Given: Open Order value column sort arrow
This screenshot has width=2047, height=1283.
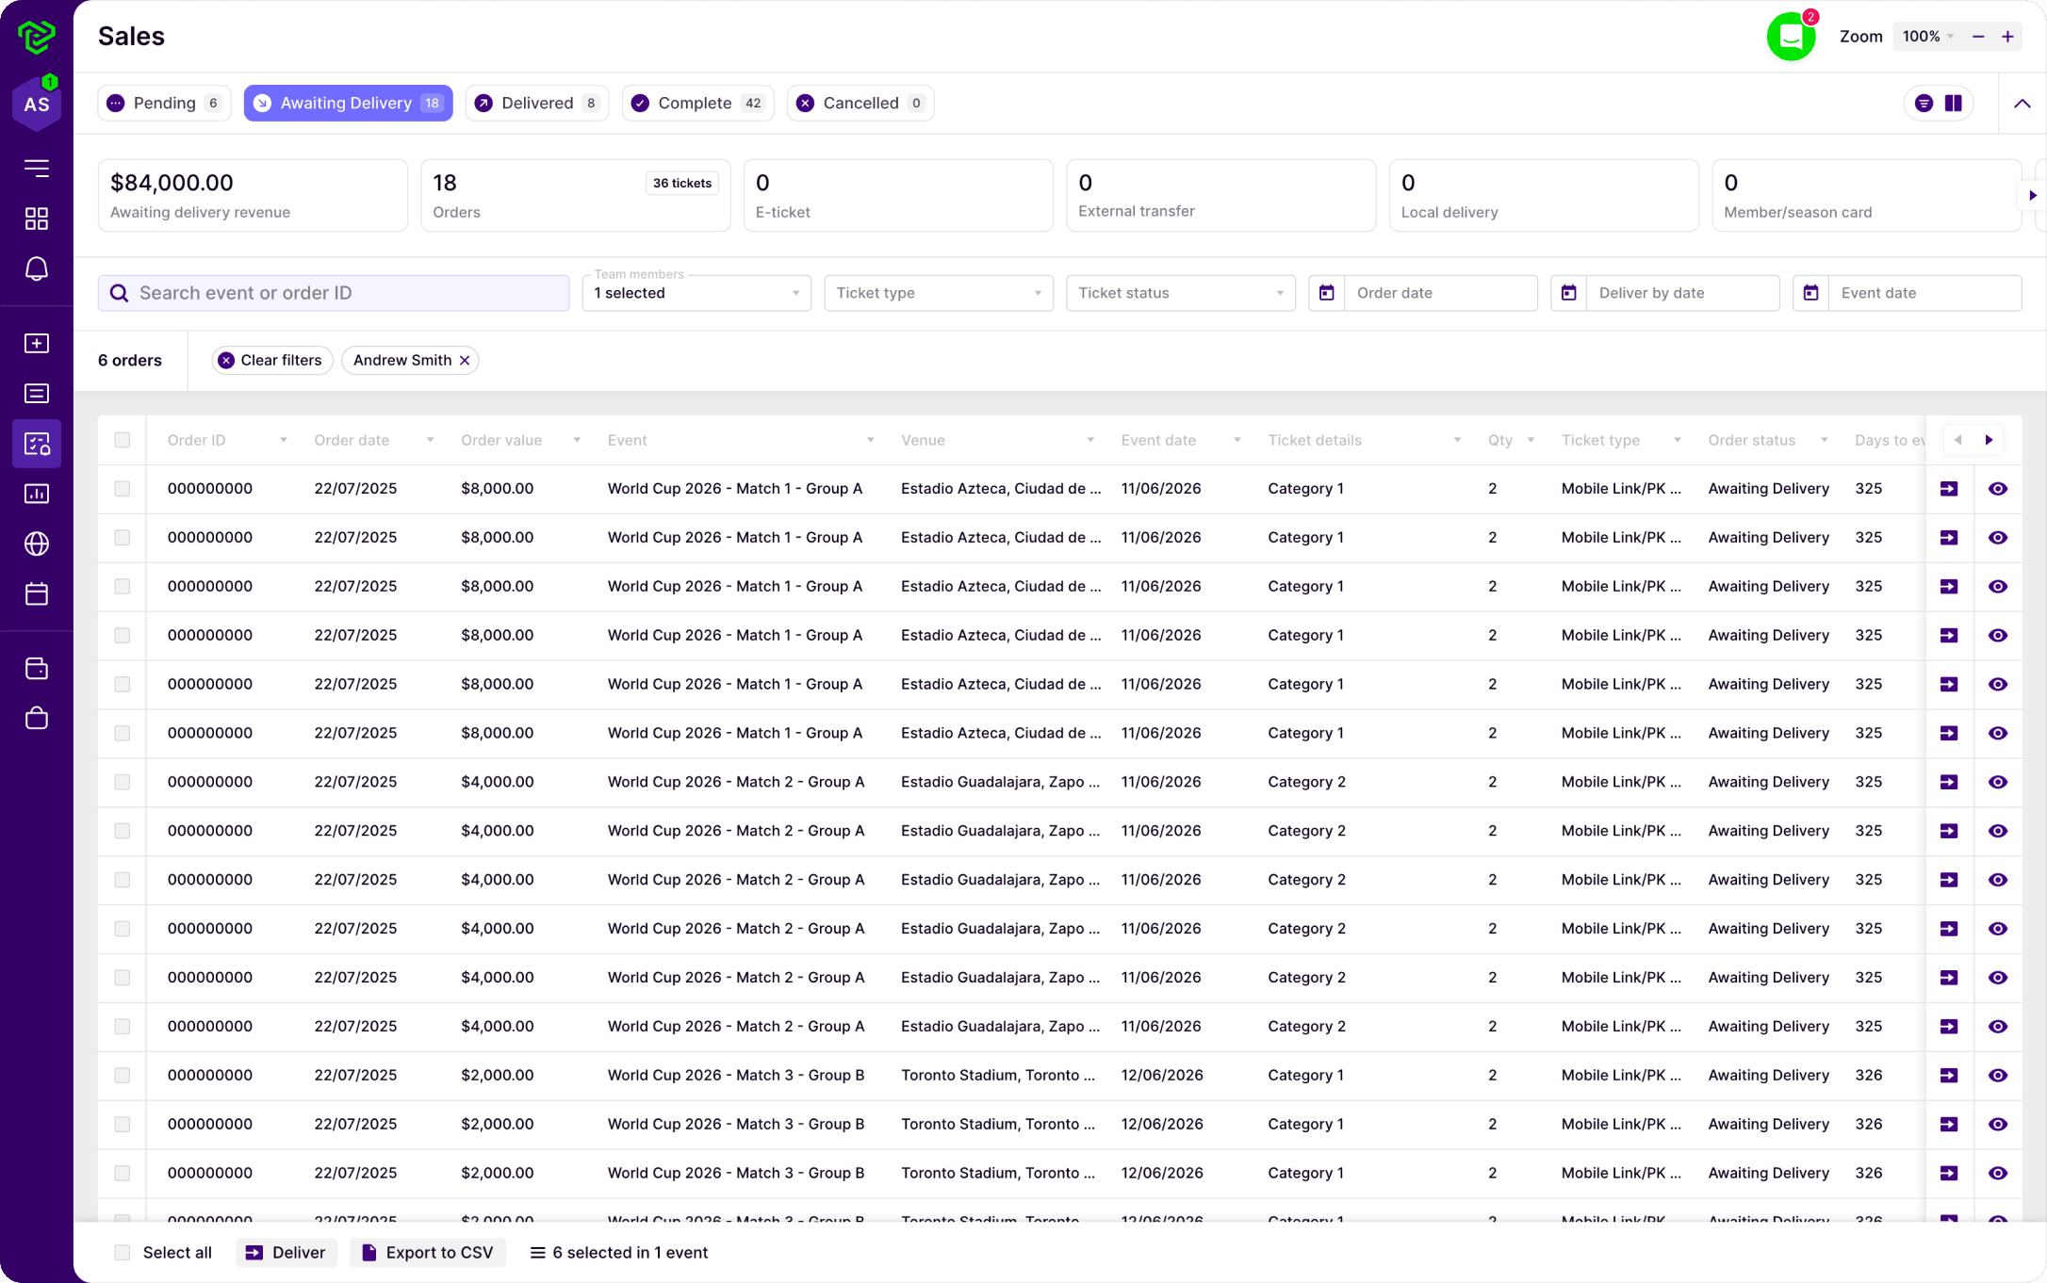Looking at the screenshot, I should point(577,440).
